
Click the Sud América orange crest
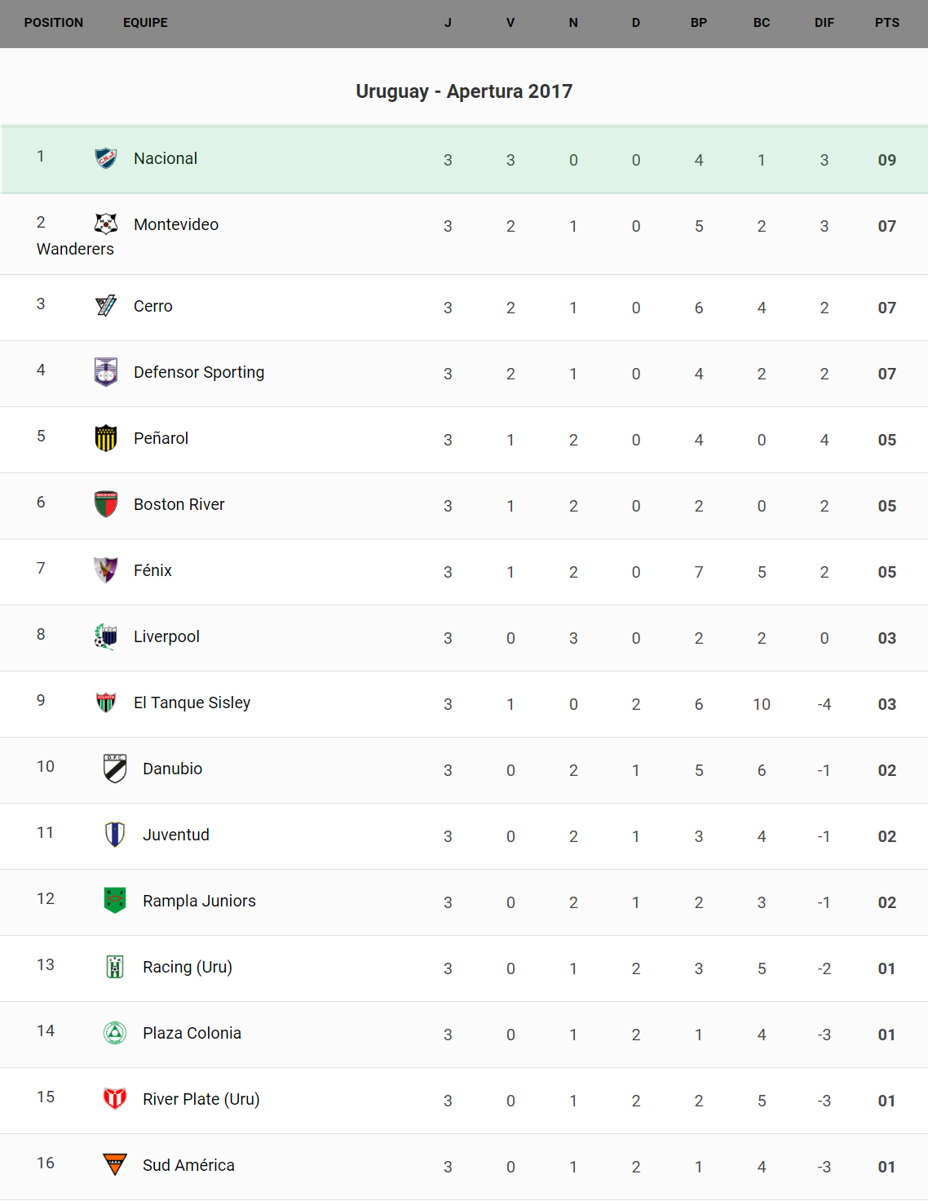coord(115,1164)
